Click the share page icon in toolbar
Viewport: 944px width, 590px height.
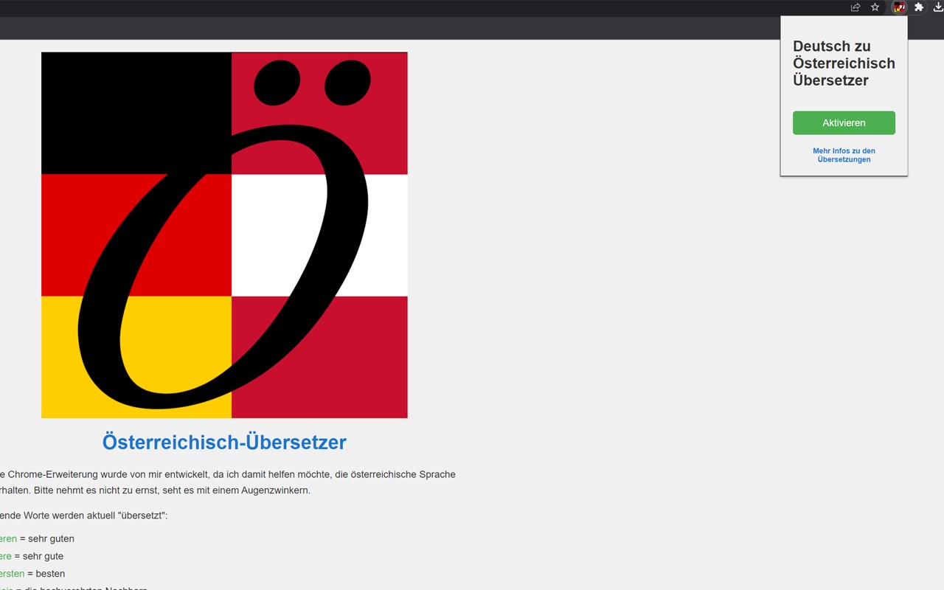click(x=855, y=7)
